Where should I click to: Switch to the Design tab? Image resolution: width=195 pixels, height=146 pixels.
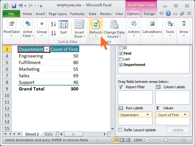point(149,14)
